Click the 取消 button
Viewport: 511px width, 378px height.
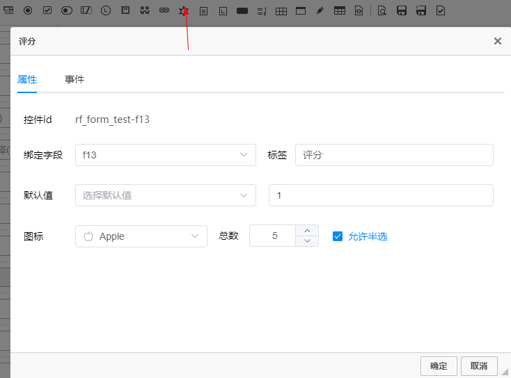pyautogui.click(x=479, y=366)
